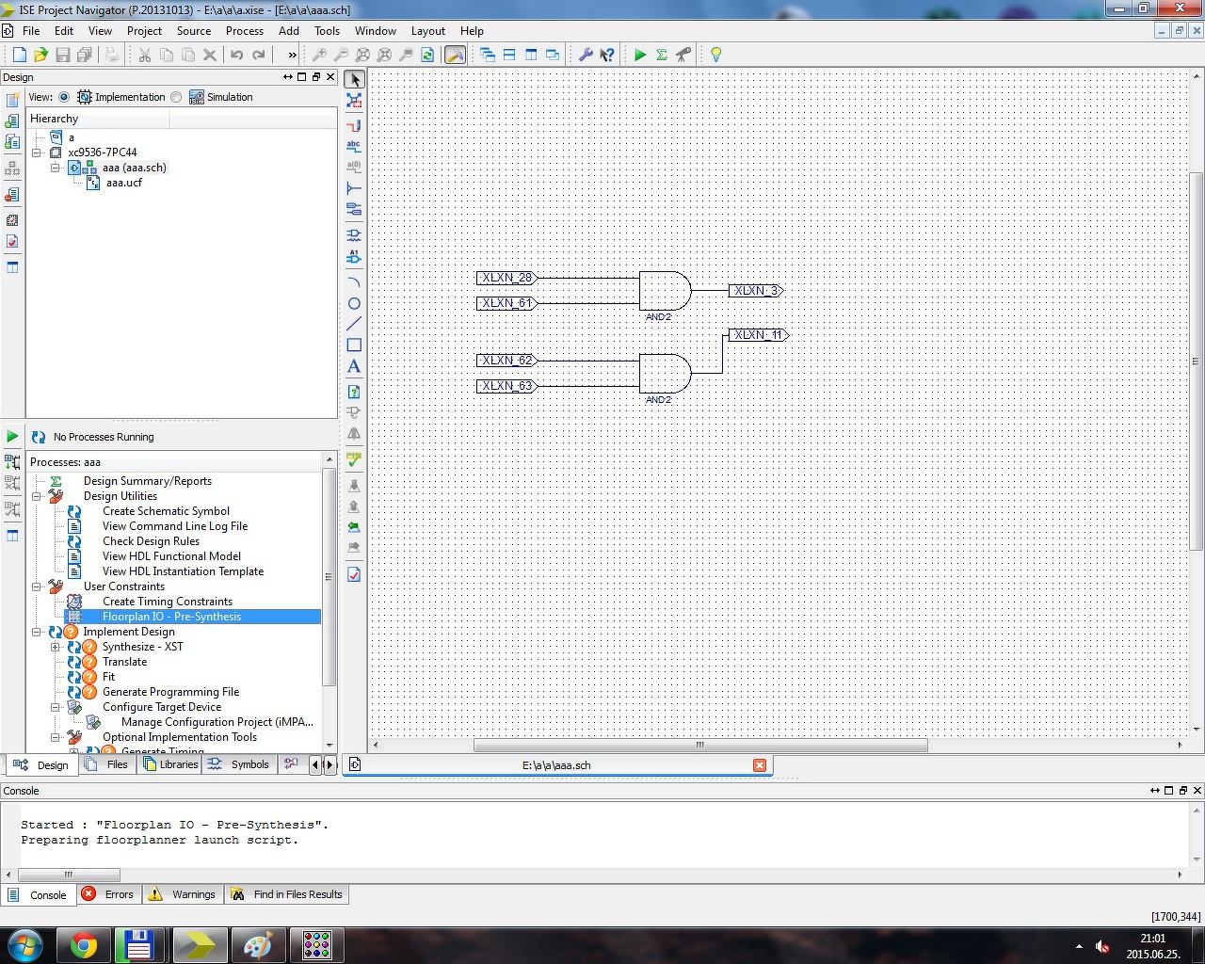The height and width of the screenshot is (964, 1205).
Task: Activate the Add Wire tool
Action: coord(354,124)
